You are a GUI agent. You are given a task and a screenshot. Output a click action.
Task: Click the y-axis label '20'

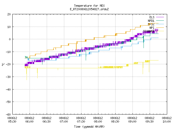coord(9,14)
